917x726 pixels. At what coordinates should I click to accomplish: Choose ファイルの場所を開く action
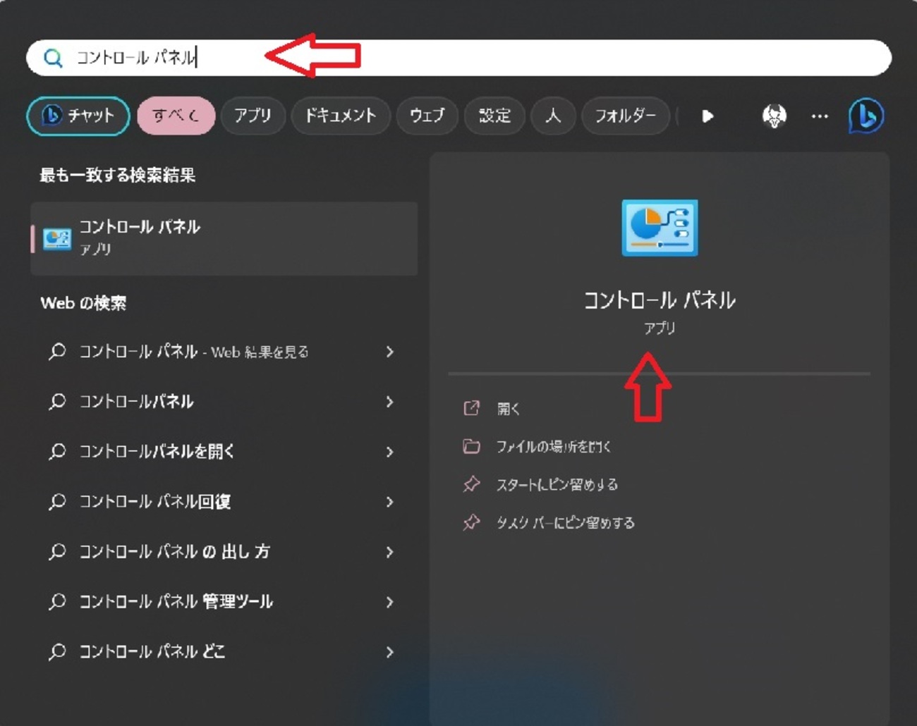(x=554, y=447)
